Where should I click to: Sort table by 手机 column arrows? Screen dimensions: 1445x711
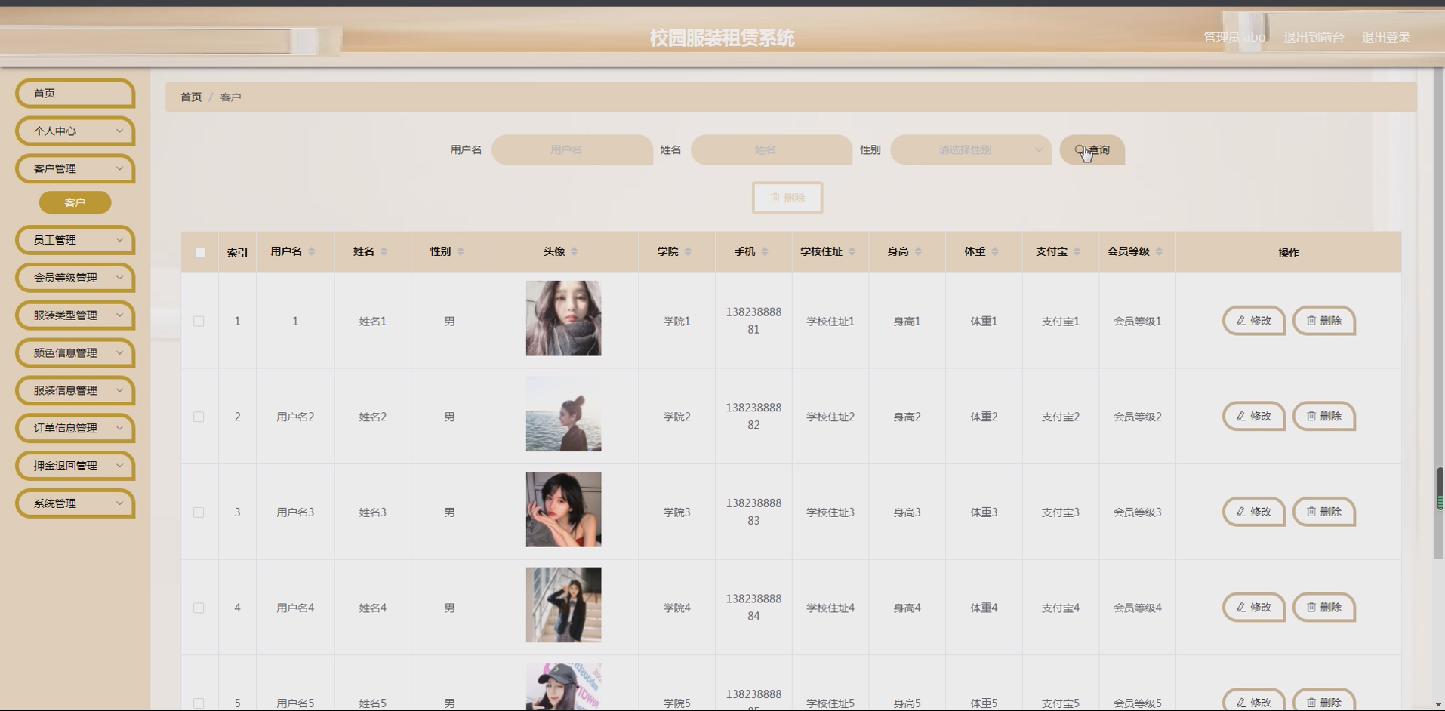pos(765,252)
